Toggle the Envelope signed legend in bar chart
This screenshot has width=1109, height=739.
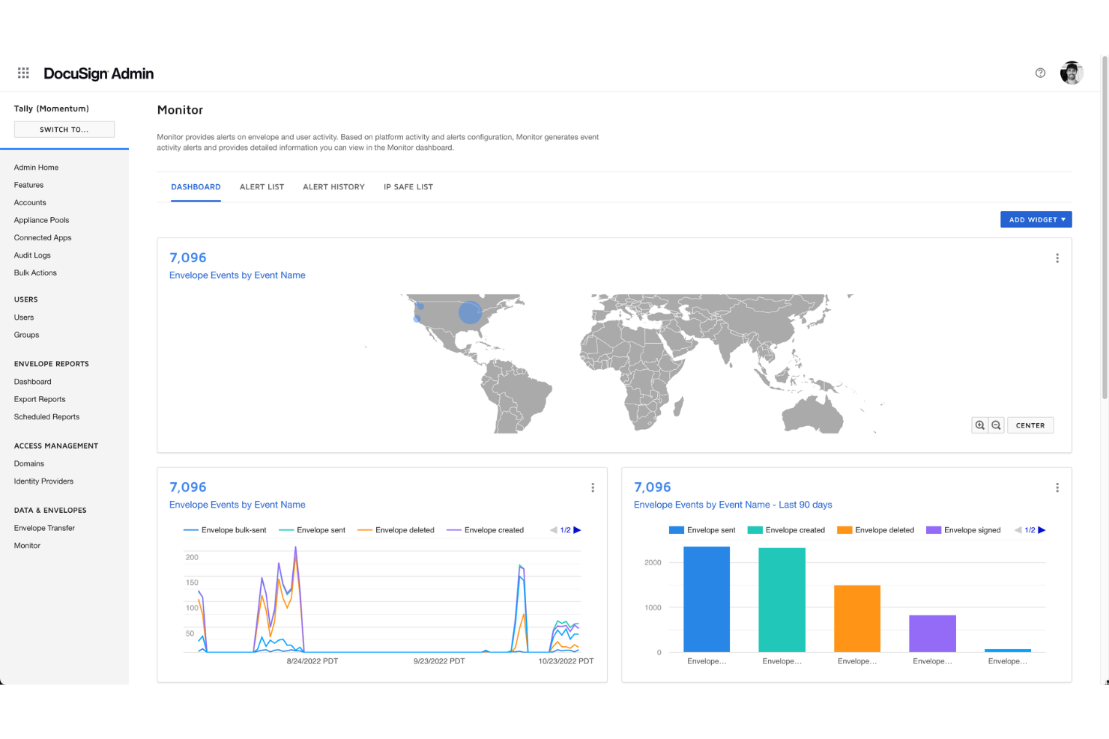pos(964,529)
